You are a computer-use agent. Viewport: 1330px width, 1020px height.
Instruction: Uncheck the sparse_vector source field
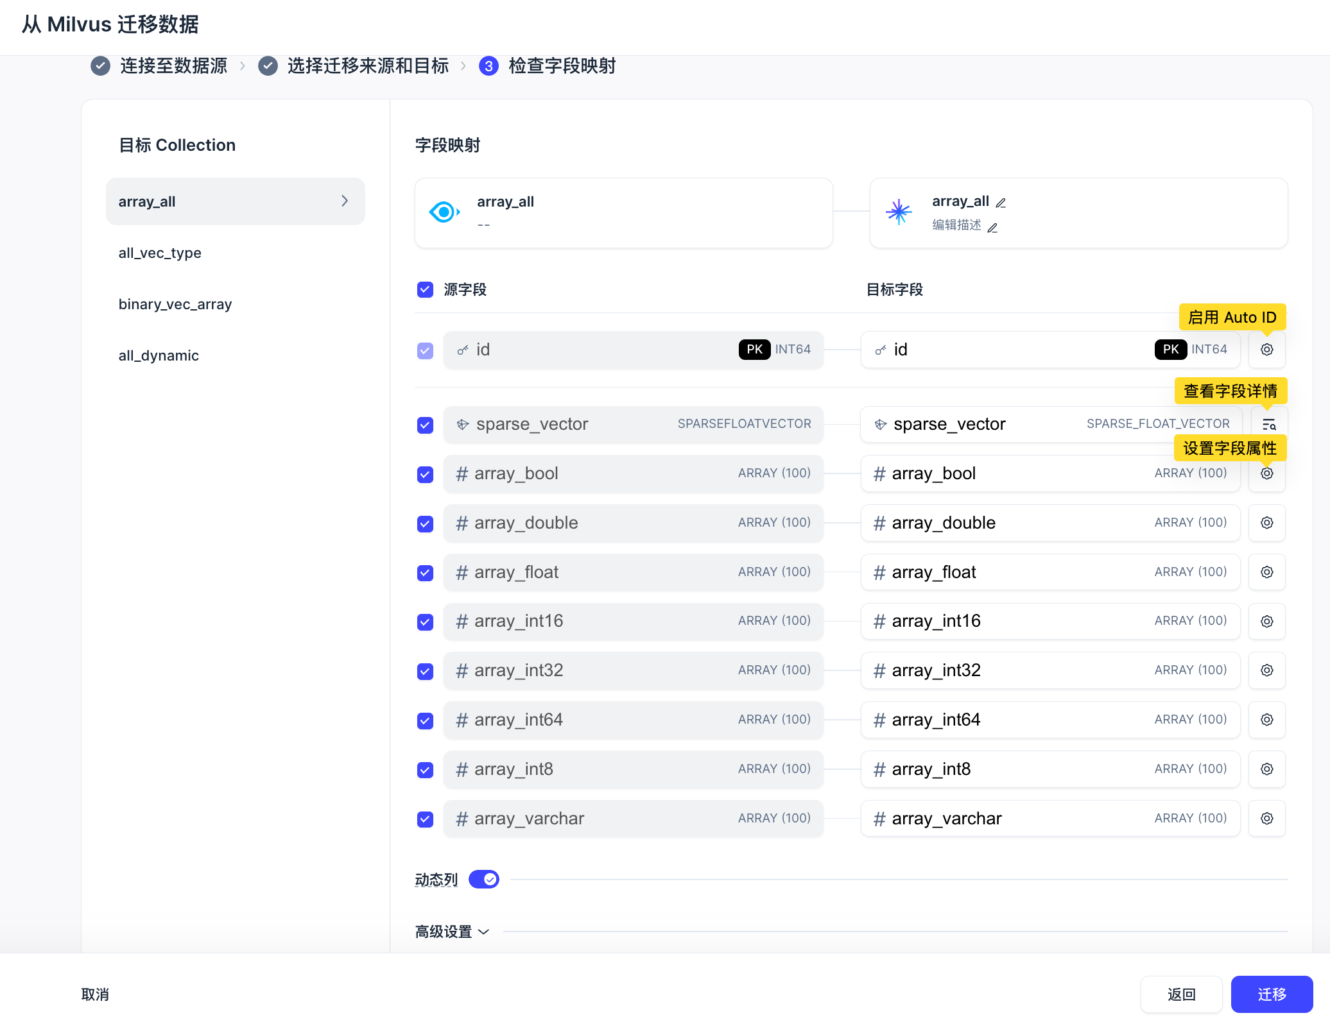425,425
